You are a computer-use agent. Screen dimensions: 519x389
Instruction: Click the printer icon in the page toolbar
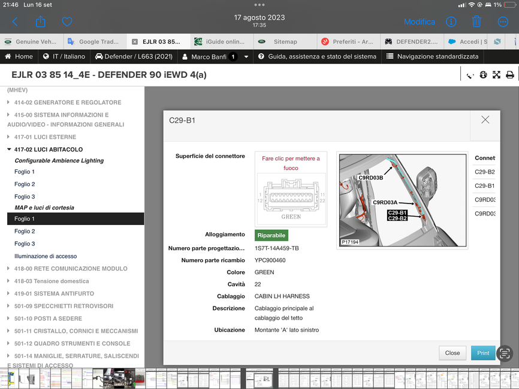tap(510, 75)
